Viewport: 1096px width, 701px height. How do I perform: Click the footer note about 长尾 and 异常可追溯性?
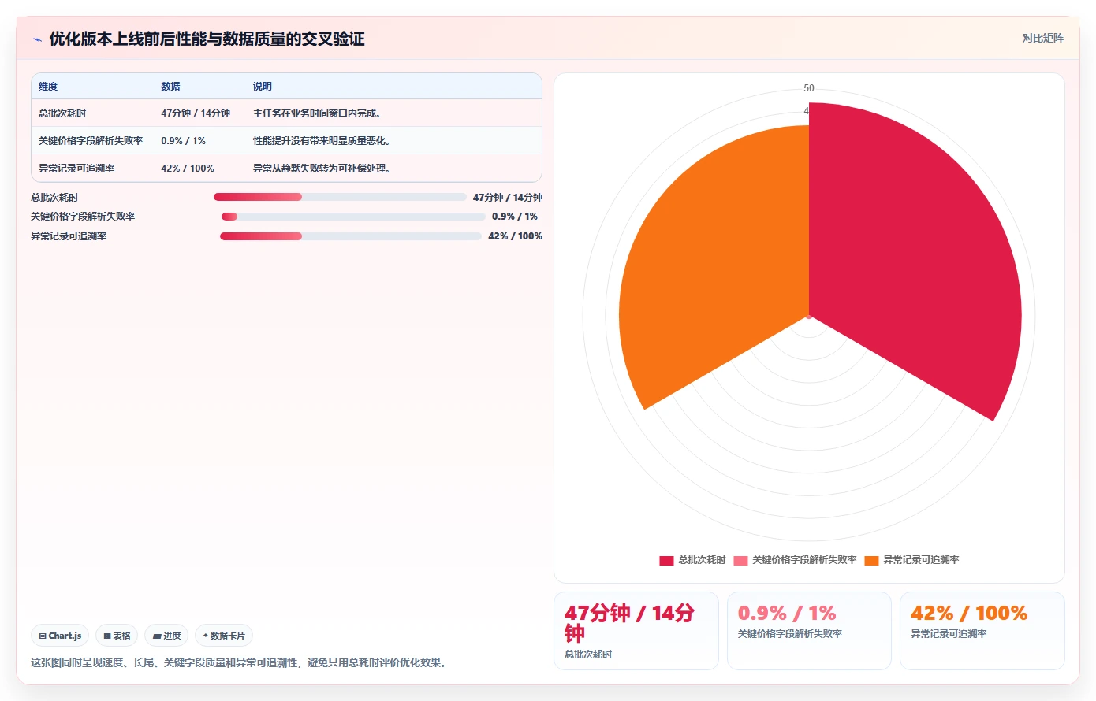click(240, 662)
